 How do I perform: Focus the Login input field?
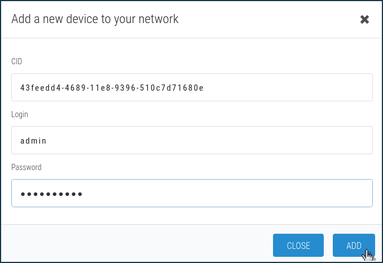coord(192,140)
